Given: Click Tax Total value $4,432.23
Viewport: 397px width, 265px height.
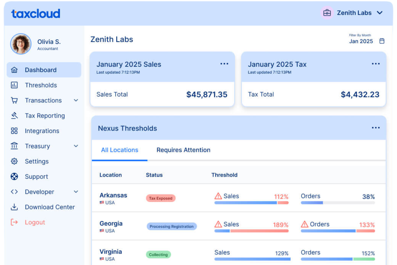Looking at the screenshot, I should tap(360, 95).
